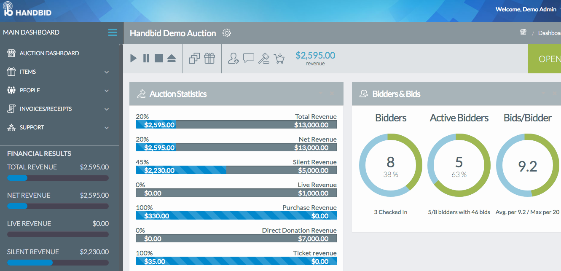
Task: Click the Silent Revenue progress bar in statistics
Action: click(236, 170)
